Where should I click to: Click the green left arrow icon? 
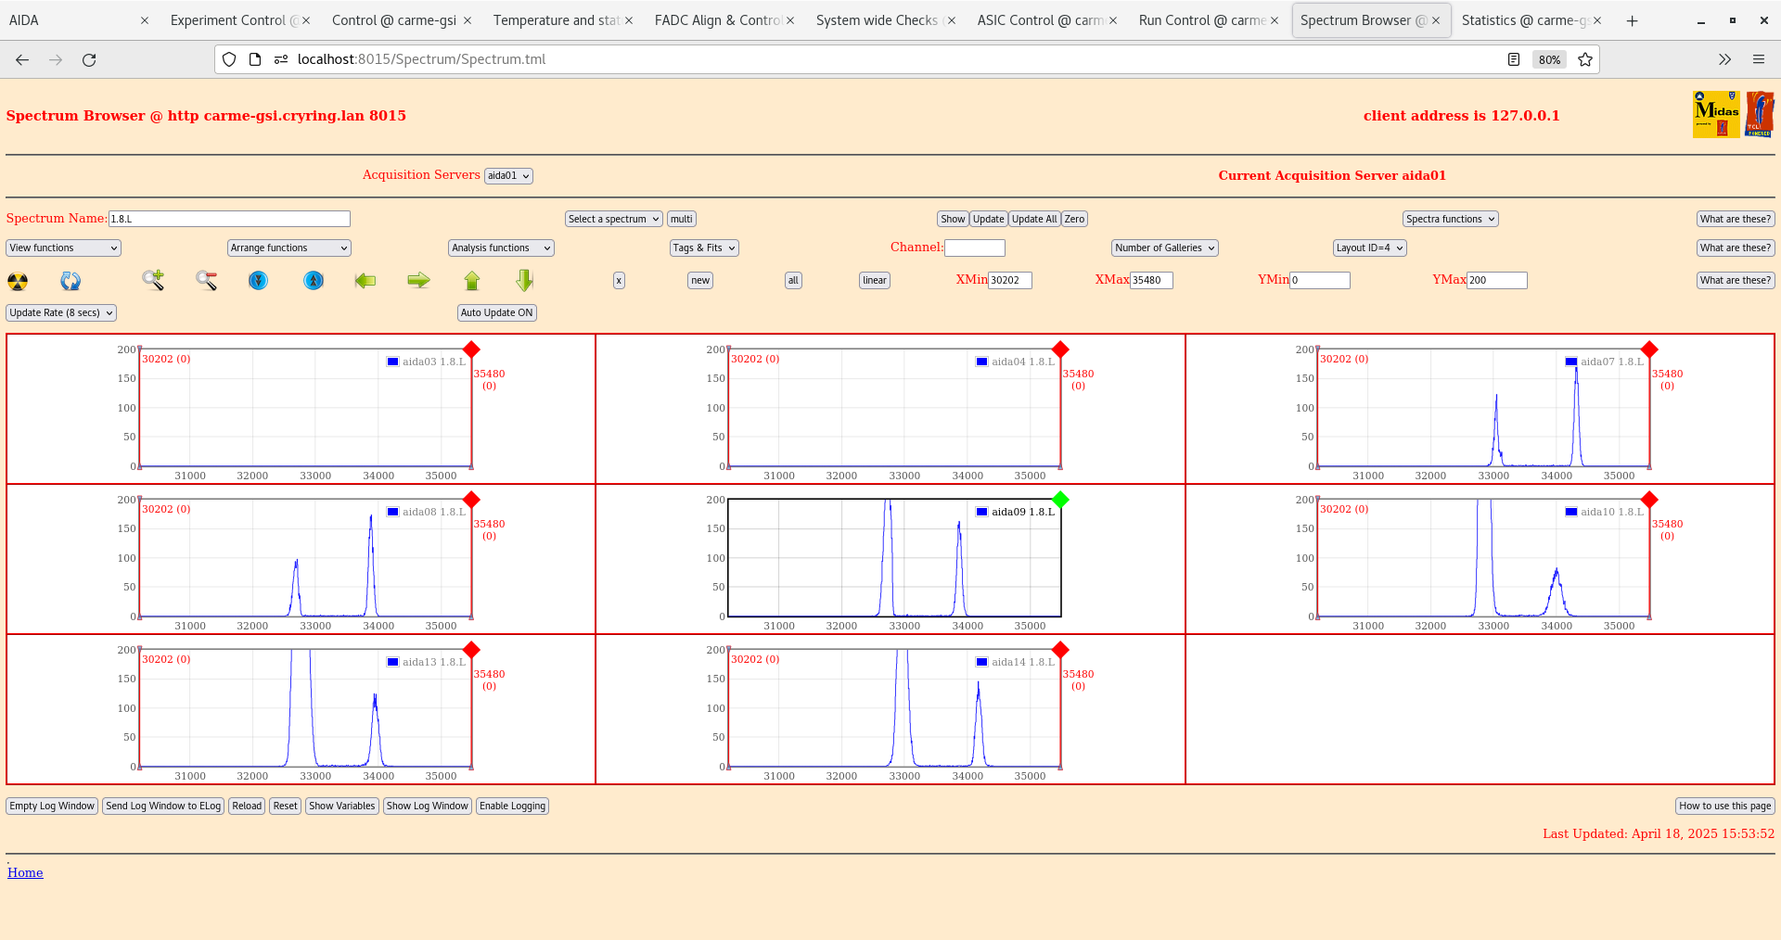pos(365,280)
